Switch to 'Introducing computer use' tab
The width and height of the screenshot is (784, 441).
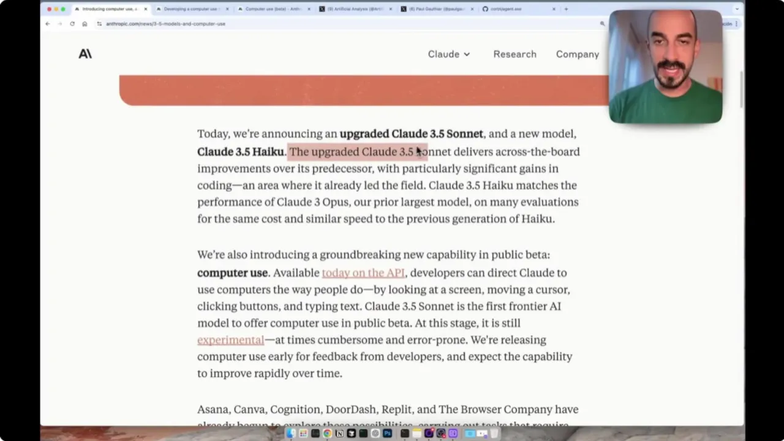[x=110, y=9]
